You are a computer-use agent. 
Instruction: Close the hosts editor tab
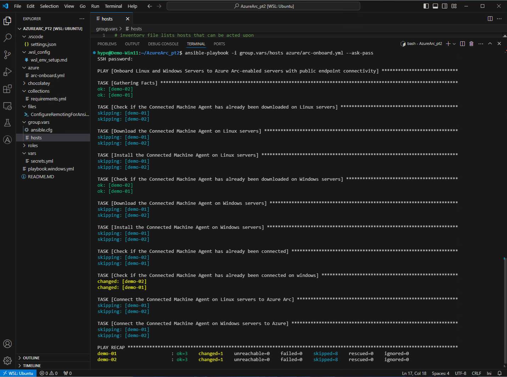[x=128, y=19]
